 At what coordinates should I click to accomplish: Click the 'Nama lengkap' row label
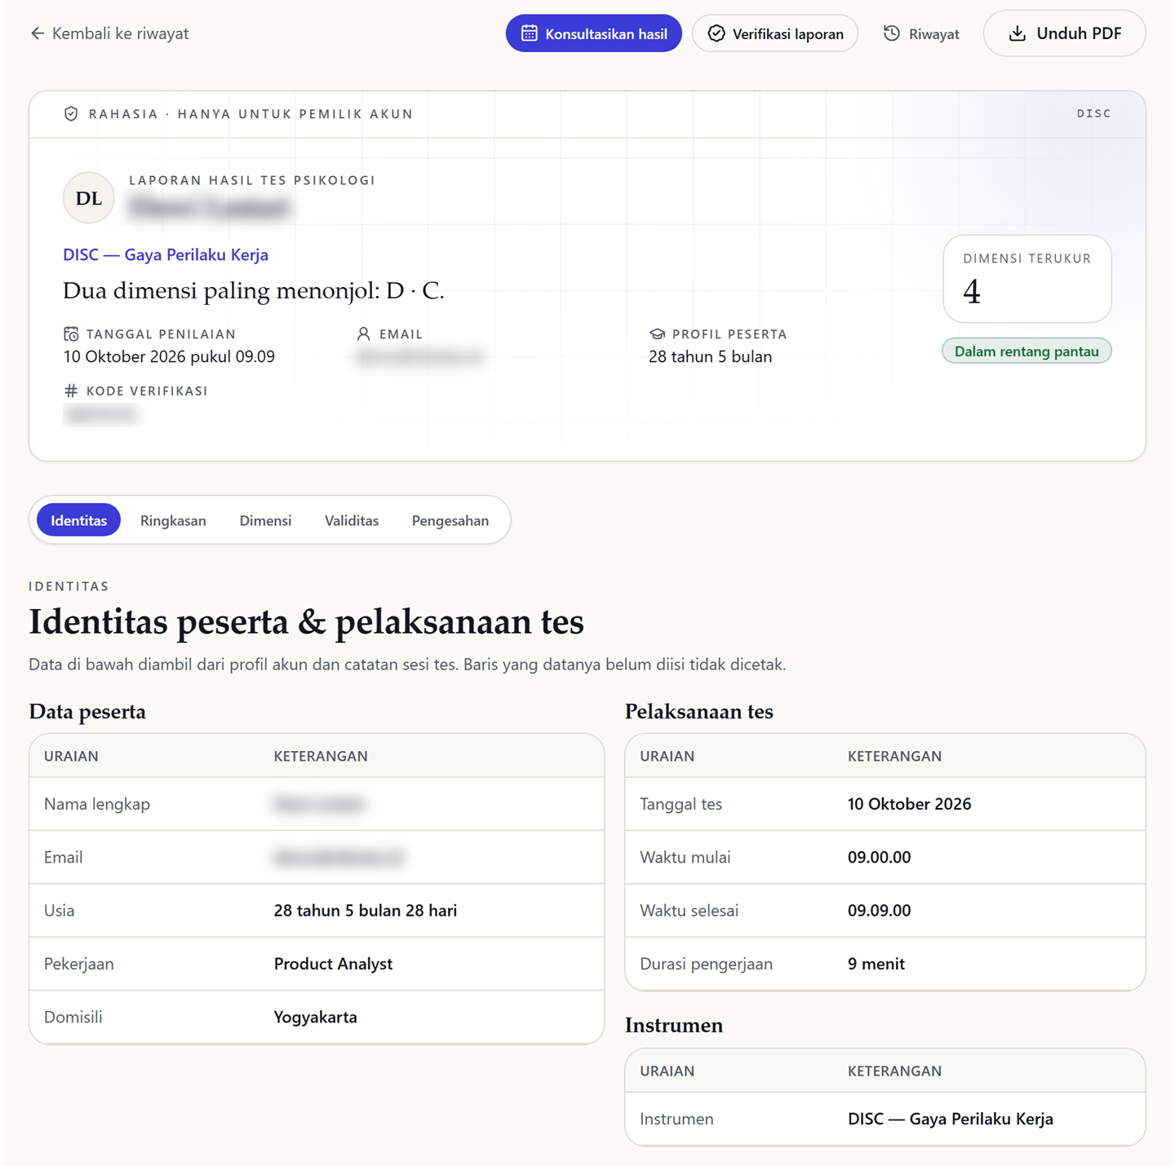tap(97, 804)
